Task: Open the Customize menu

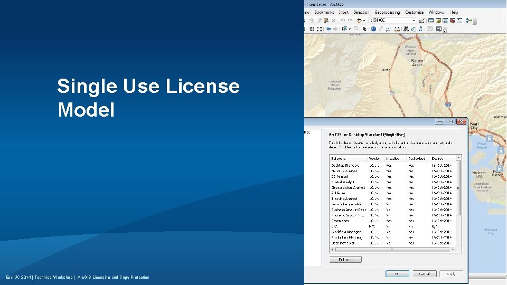Action: click(x=414, y=12)
